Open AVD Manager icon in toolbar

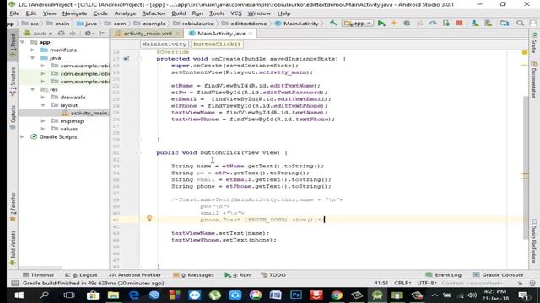tap(475, 24)
